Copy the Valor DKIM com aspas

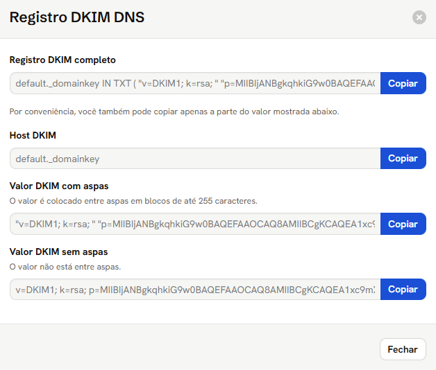(x=403, y=224)
